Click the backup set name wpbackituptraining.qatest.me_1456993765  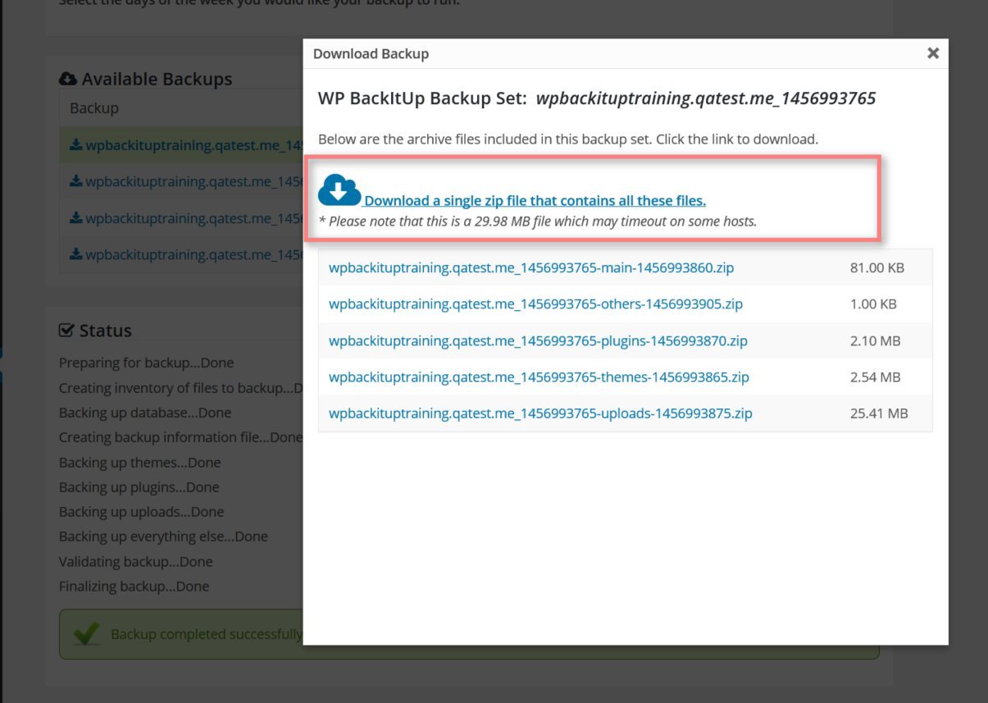click(x=706, y=99)
